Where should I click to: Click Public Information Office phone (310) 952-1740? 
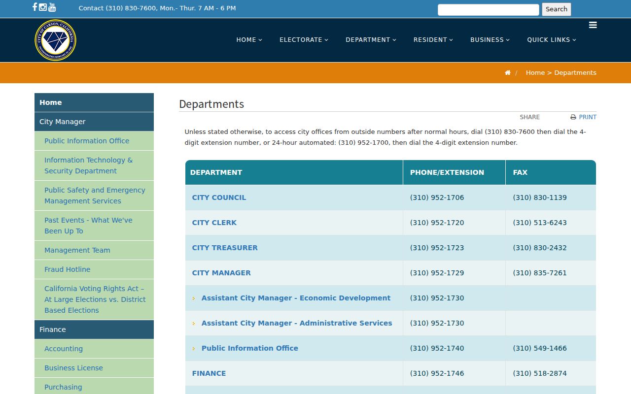[437, 348]
